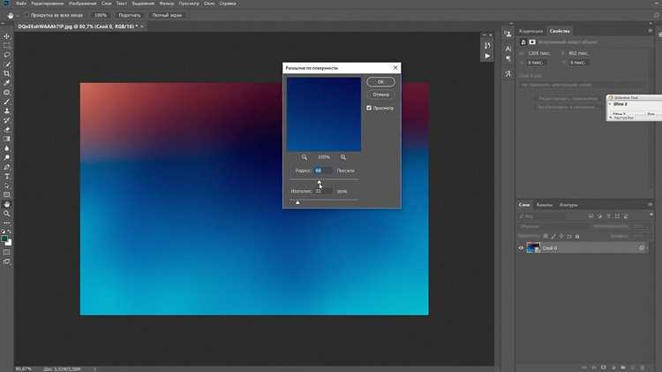Click the Слой 0 layer thumbnail
This screenshot has height=372, width=662.
click(533, 247)
